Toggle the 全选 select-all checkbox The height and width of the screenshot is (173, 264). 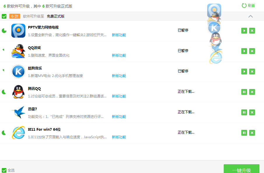point(4,170)
